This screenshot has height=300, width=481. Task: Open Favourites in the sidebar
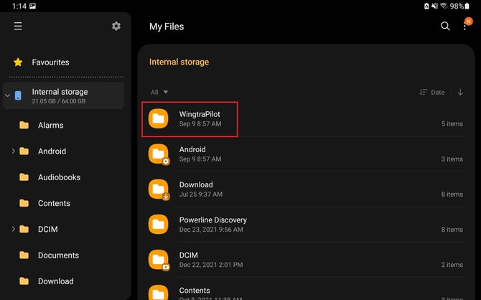(x=50, y=62)
